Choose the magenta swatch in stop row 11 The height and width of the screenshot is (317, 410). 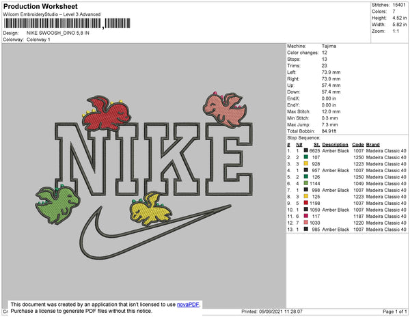click(306, 216)
